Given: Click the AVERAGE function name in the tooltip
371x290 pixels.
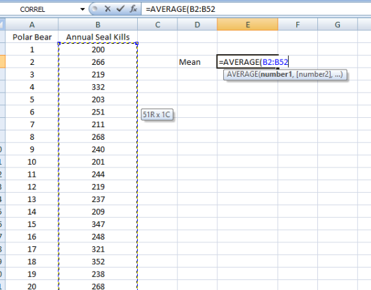Looking at the screenshot, I should (x=242, y=75).
